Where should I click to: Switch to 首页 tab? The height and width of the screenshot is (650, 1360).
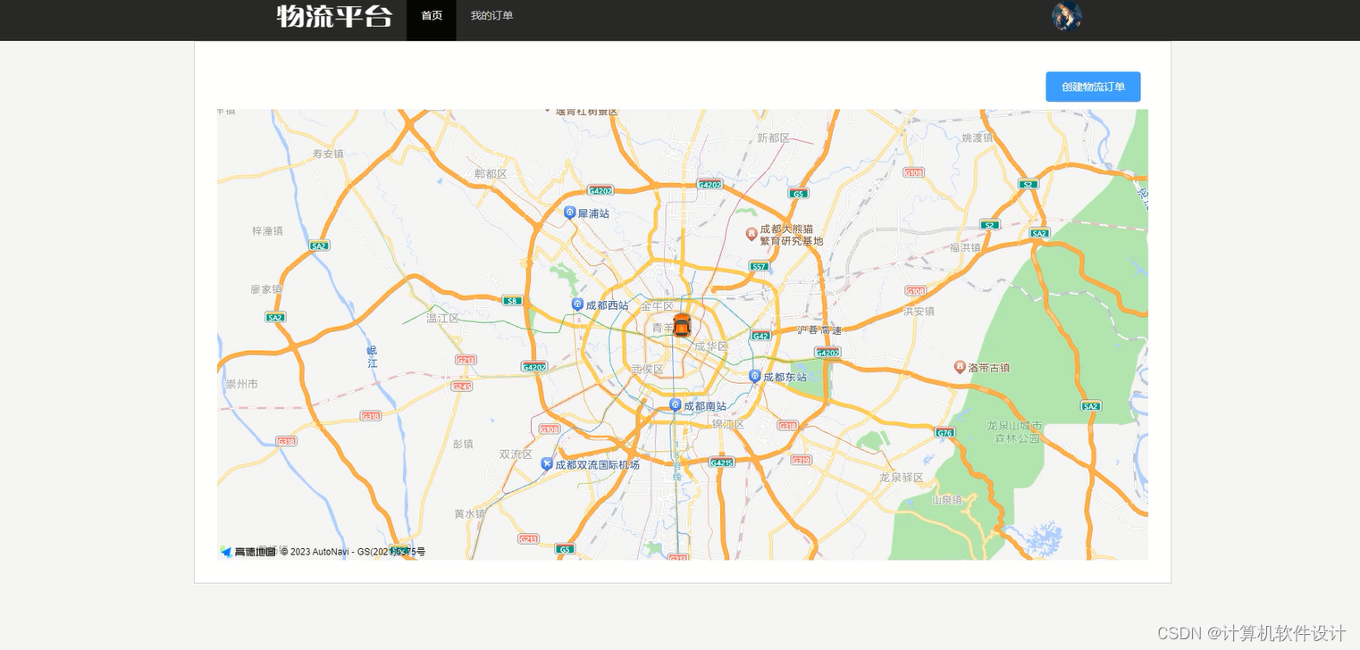pos(432,16)
